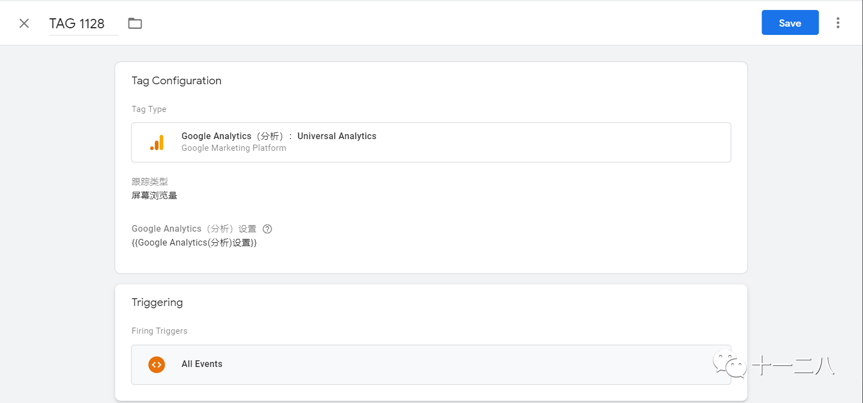Click the {{Google Analytics(分析)设置}} variable link

click(194, 242)
